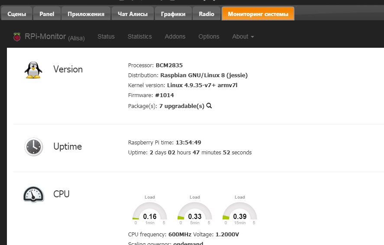Switch to the Radio tab
384x245 pixels.
point(207,14)
